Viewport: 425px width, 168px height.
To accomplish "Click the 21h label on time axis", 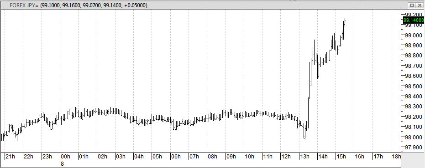I will tap(10, 157).
